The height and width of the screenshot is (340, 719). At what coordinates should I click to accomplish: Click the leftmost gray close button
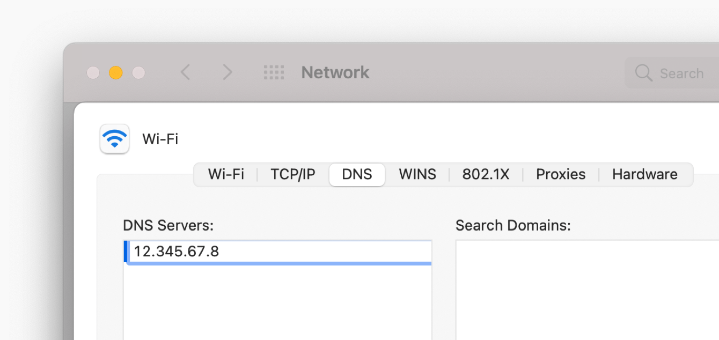coord(93,72)
